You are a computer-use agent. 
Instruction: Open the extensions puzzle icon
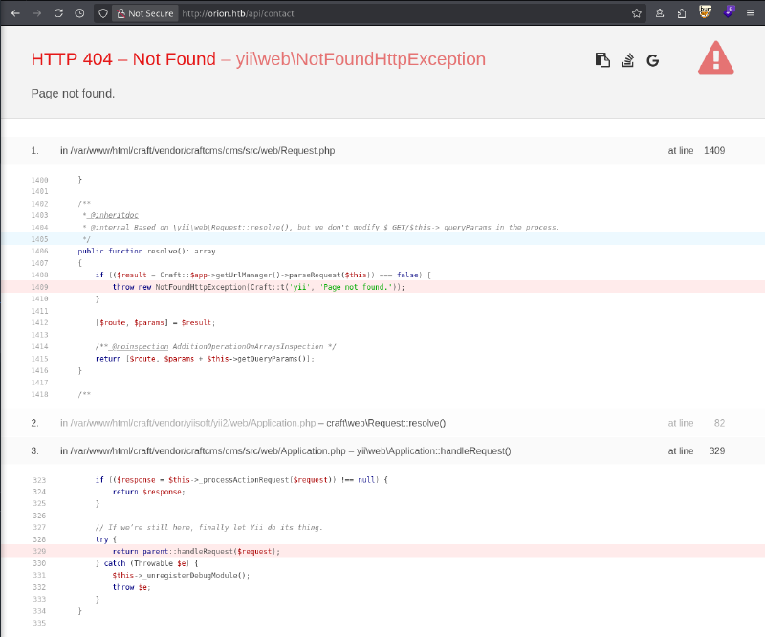(x=682, y=13)
